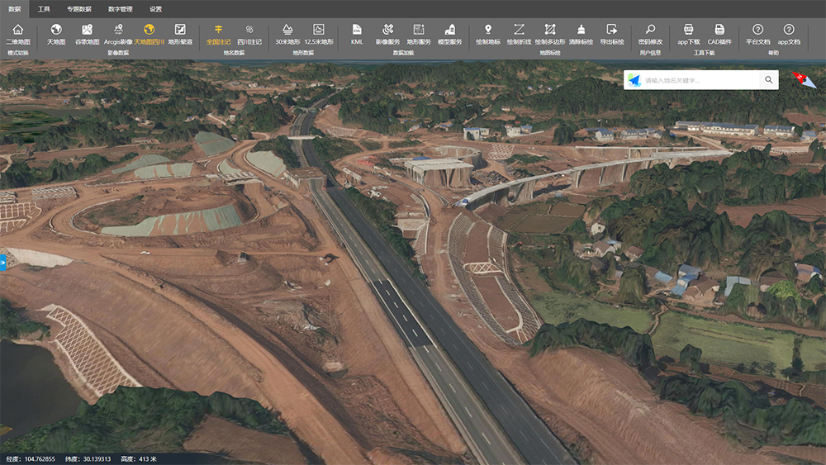
Task: Click the 绘制地标 marker tool
Action: (x=488, y=34)
